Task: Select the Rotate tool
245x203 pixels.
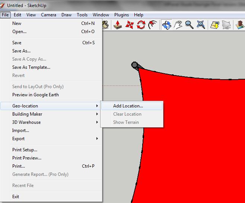Action: pos(141,25)
